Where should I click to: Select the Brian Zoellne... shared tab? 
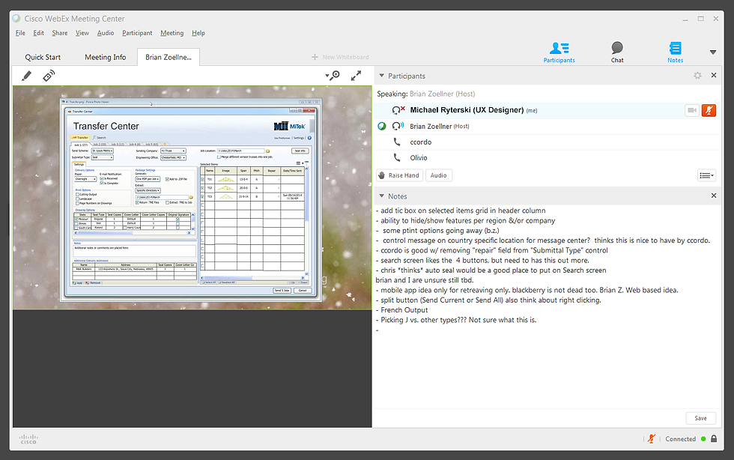(169, 57)
